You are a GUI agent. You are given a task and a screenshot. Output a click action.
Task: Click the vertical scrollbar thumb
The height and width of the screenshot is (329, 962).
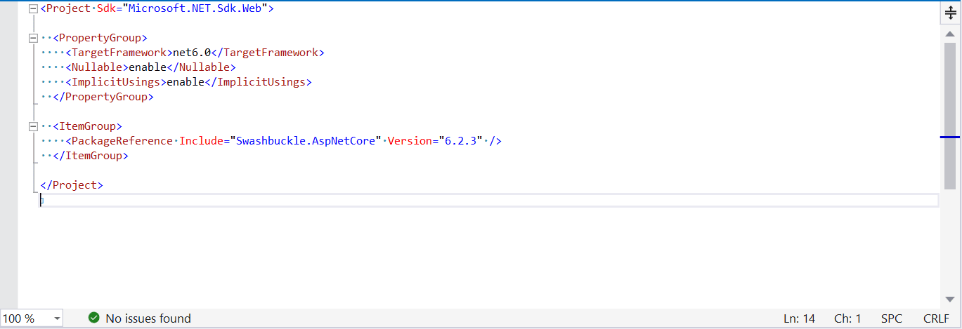click(950, 115)
